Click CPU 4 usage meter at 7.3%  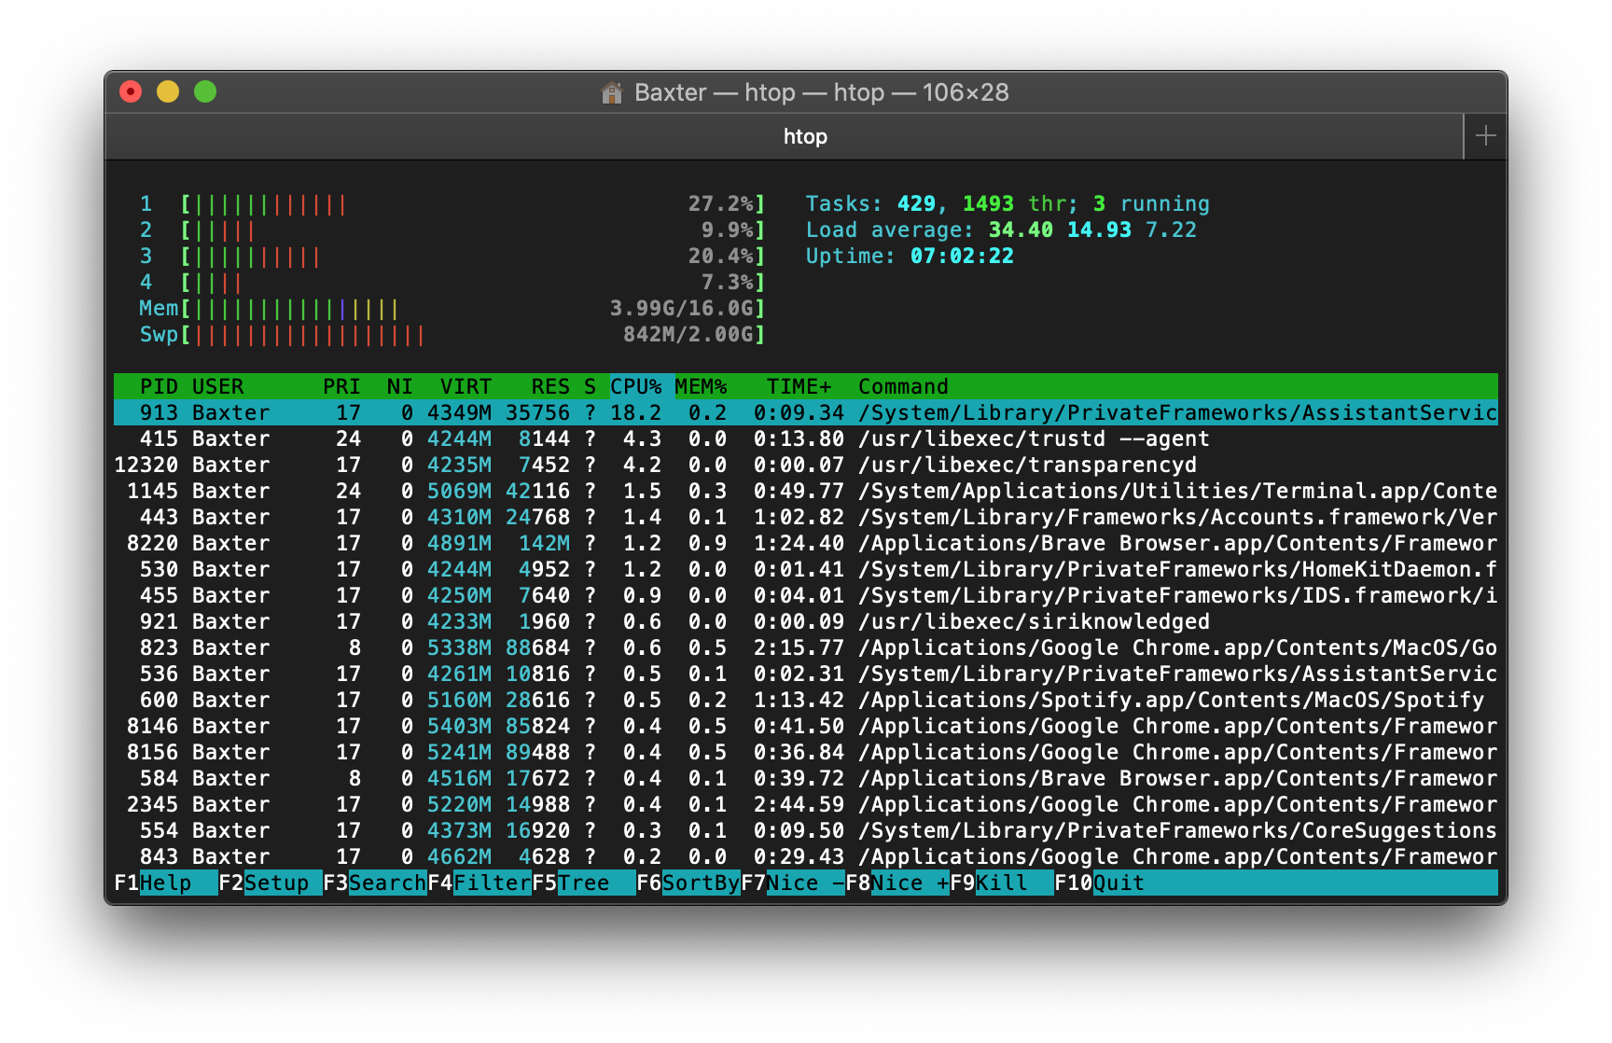click(x=452, y=282)
